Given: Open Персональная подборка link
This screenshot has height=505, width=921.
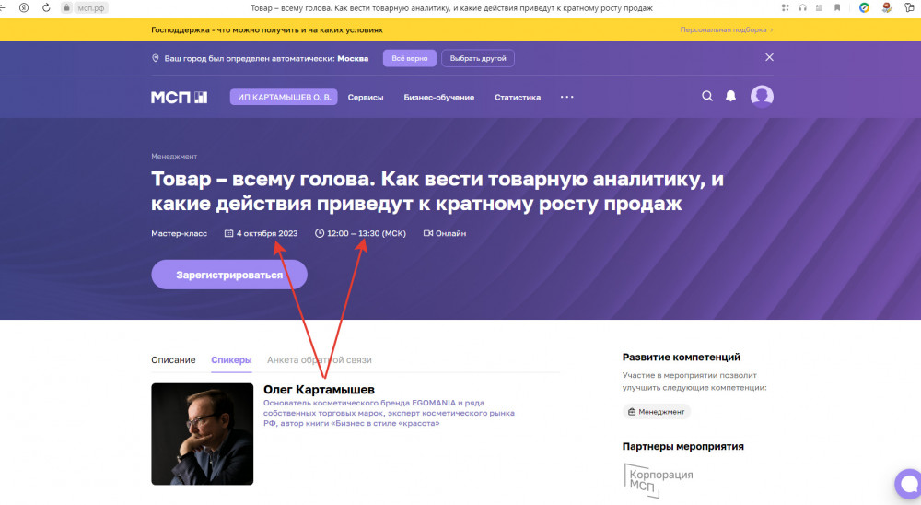Looking at the screenshot, I should (x=726, y=30).
